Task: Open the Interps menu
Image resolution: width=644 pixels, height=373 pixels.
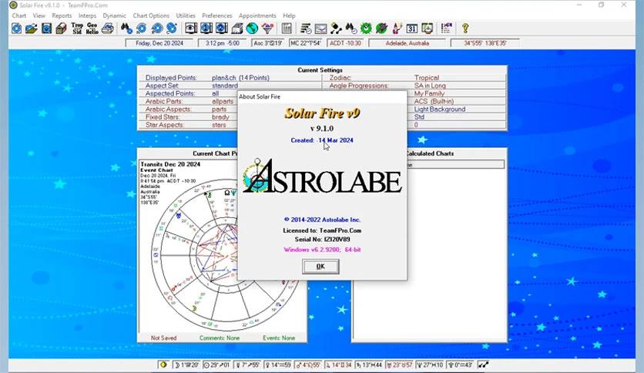Action: click(x=87, y=15)
